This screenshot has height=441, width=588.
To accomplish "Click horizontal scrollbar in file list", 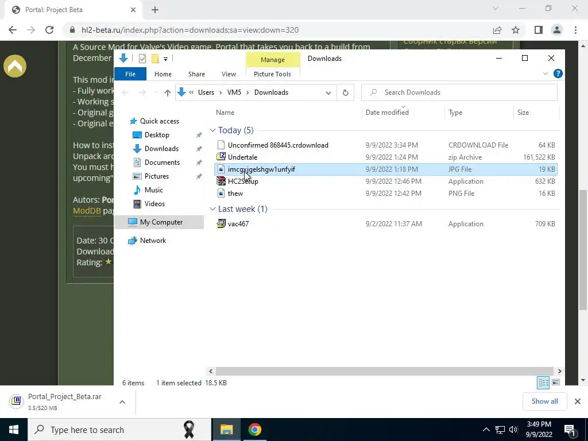I will click(x=385, y=371).
